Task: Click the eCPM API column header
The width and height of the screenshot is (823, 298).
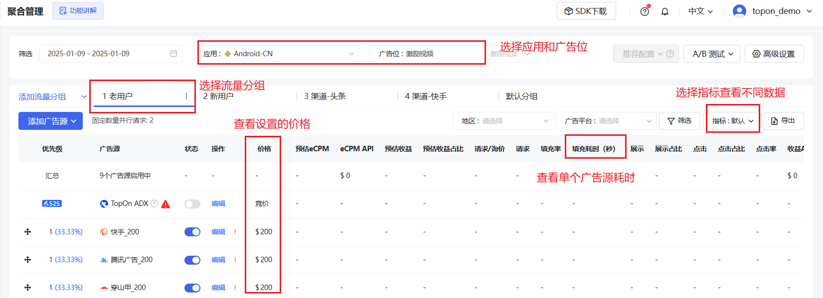Action: pos(357,149)
